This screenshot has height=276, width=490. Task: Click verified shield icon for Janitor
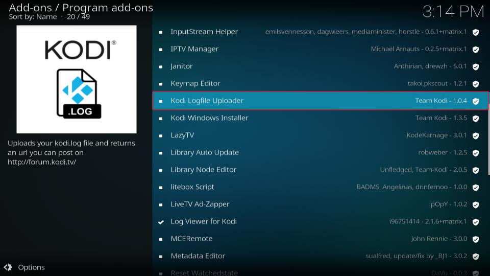pyautogui.click(x=476, y=66)
